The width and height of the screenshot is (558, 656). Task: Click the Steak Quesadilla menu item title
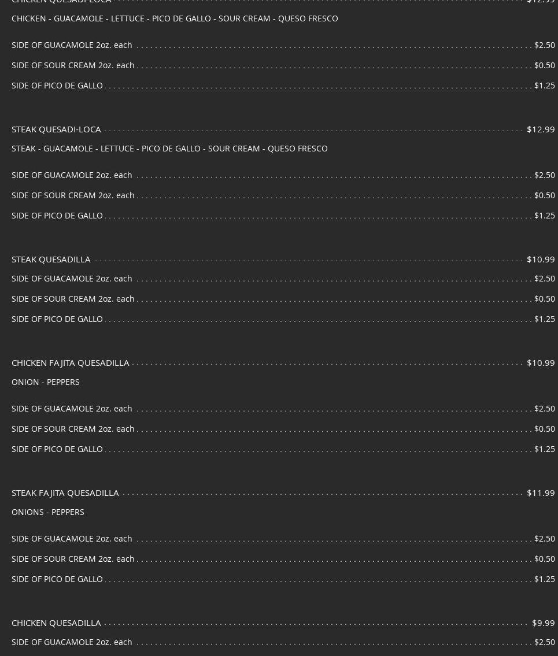pyautogui.click(x=51, y=260)
